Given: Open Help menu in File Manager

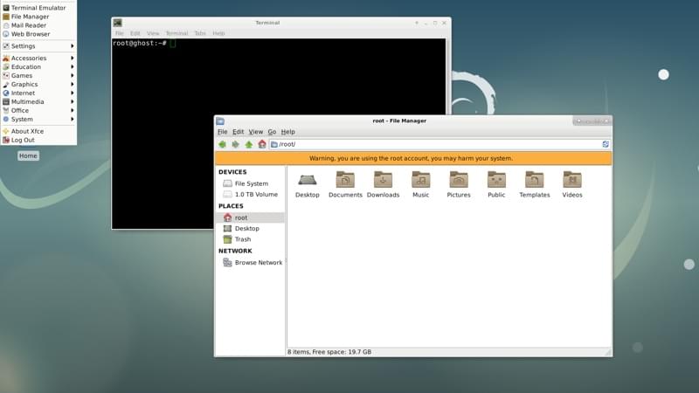Looking at the screenshot, I should click(x=288, y=132).
